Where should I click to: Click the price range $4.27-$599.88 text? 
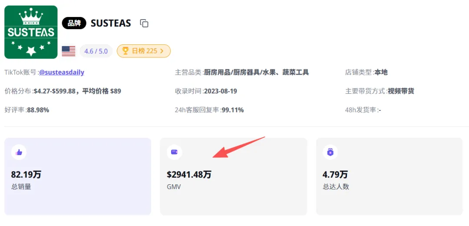54,91
